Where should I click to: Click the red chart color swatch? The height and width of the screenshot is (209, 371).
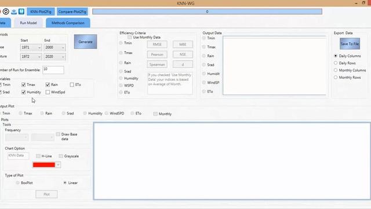point(44,165)
